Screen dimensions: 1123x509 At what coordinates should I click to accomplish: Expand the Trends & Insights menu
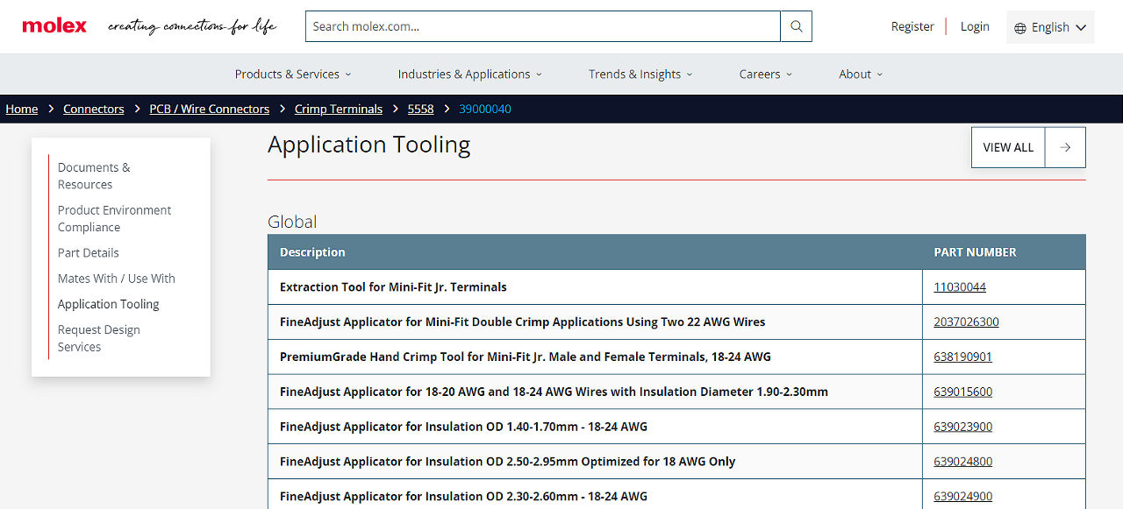pos(640,74)
